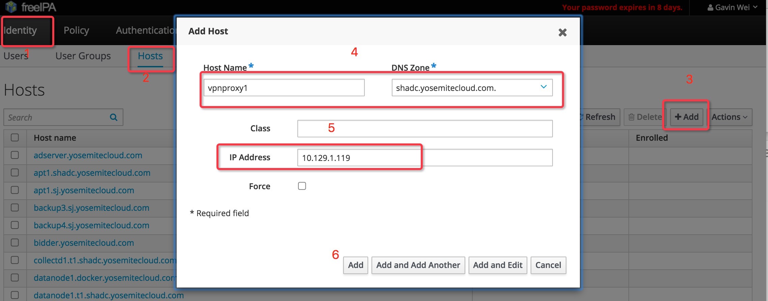This screenshot has width=768, height=301.
Task: Click Add and Add Another button
Action: (418, 265)
